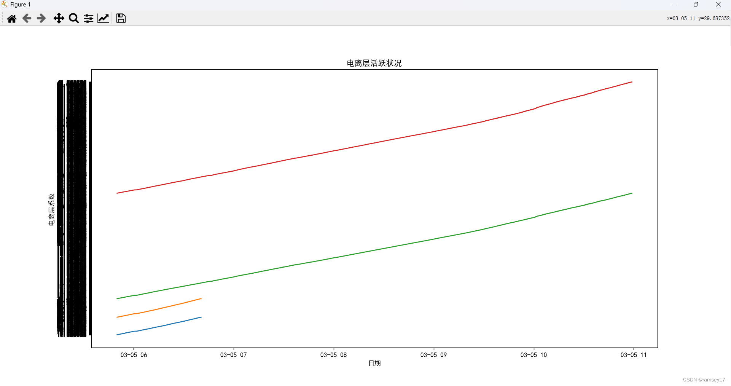Click x-axis tick label 03-05 08
This screenshot has width=731, height=386.
[x=333, y=355]
